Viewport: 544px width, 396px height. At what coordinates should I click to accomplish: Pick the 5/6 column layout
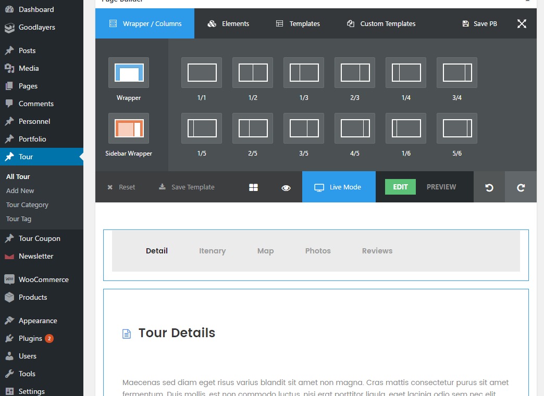pyautogui.click(x=457, y=129)
